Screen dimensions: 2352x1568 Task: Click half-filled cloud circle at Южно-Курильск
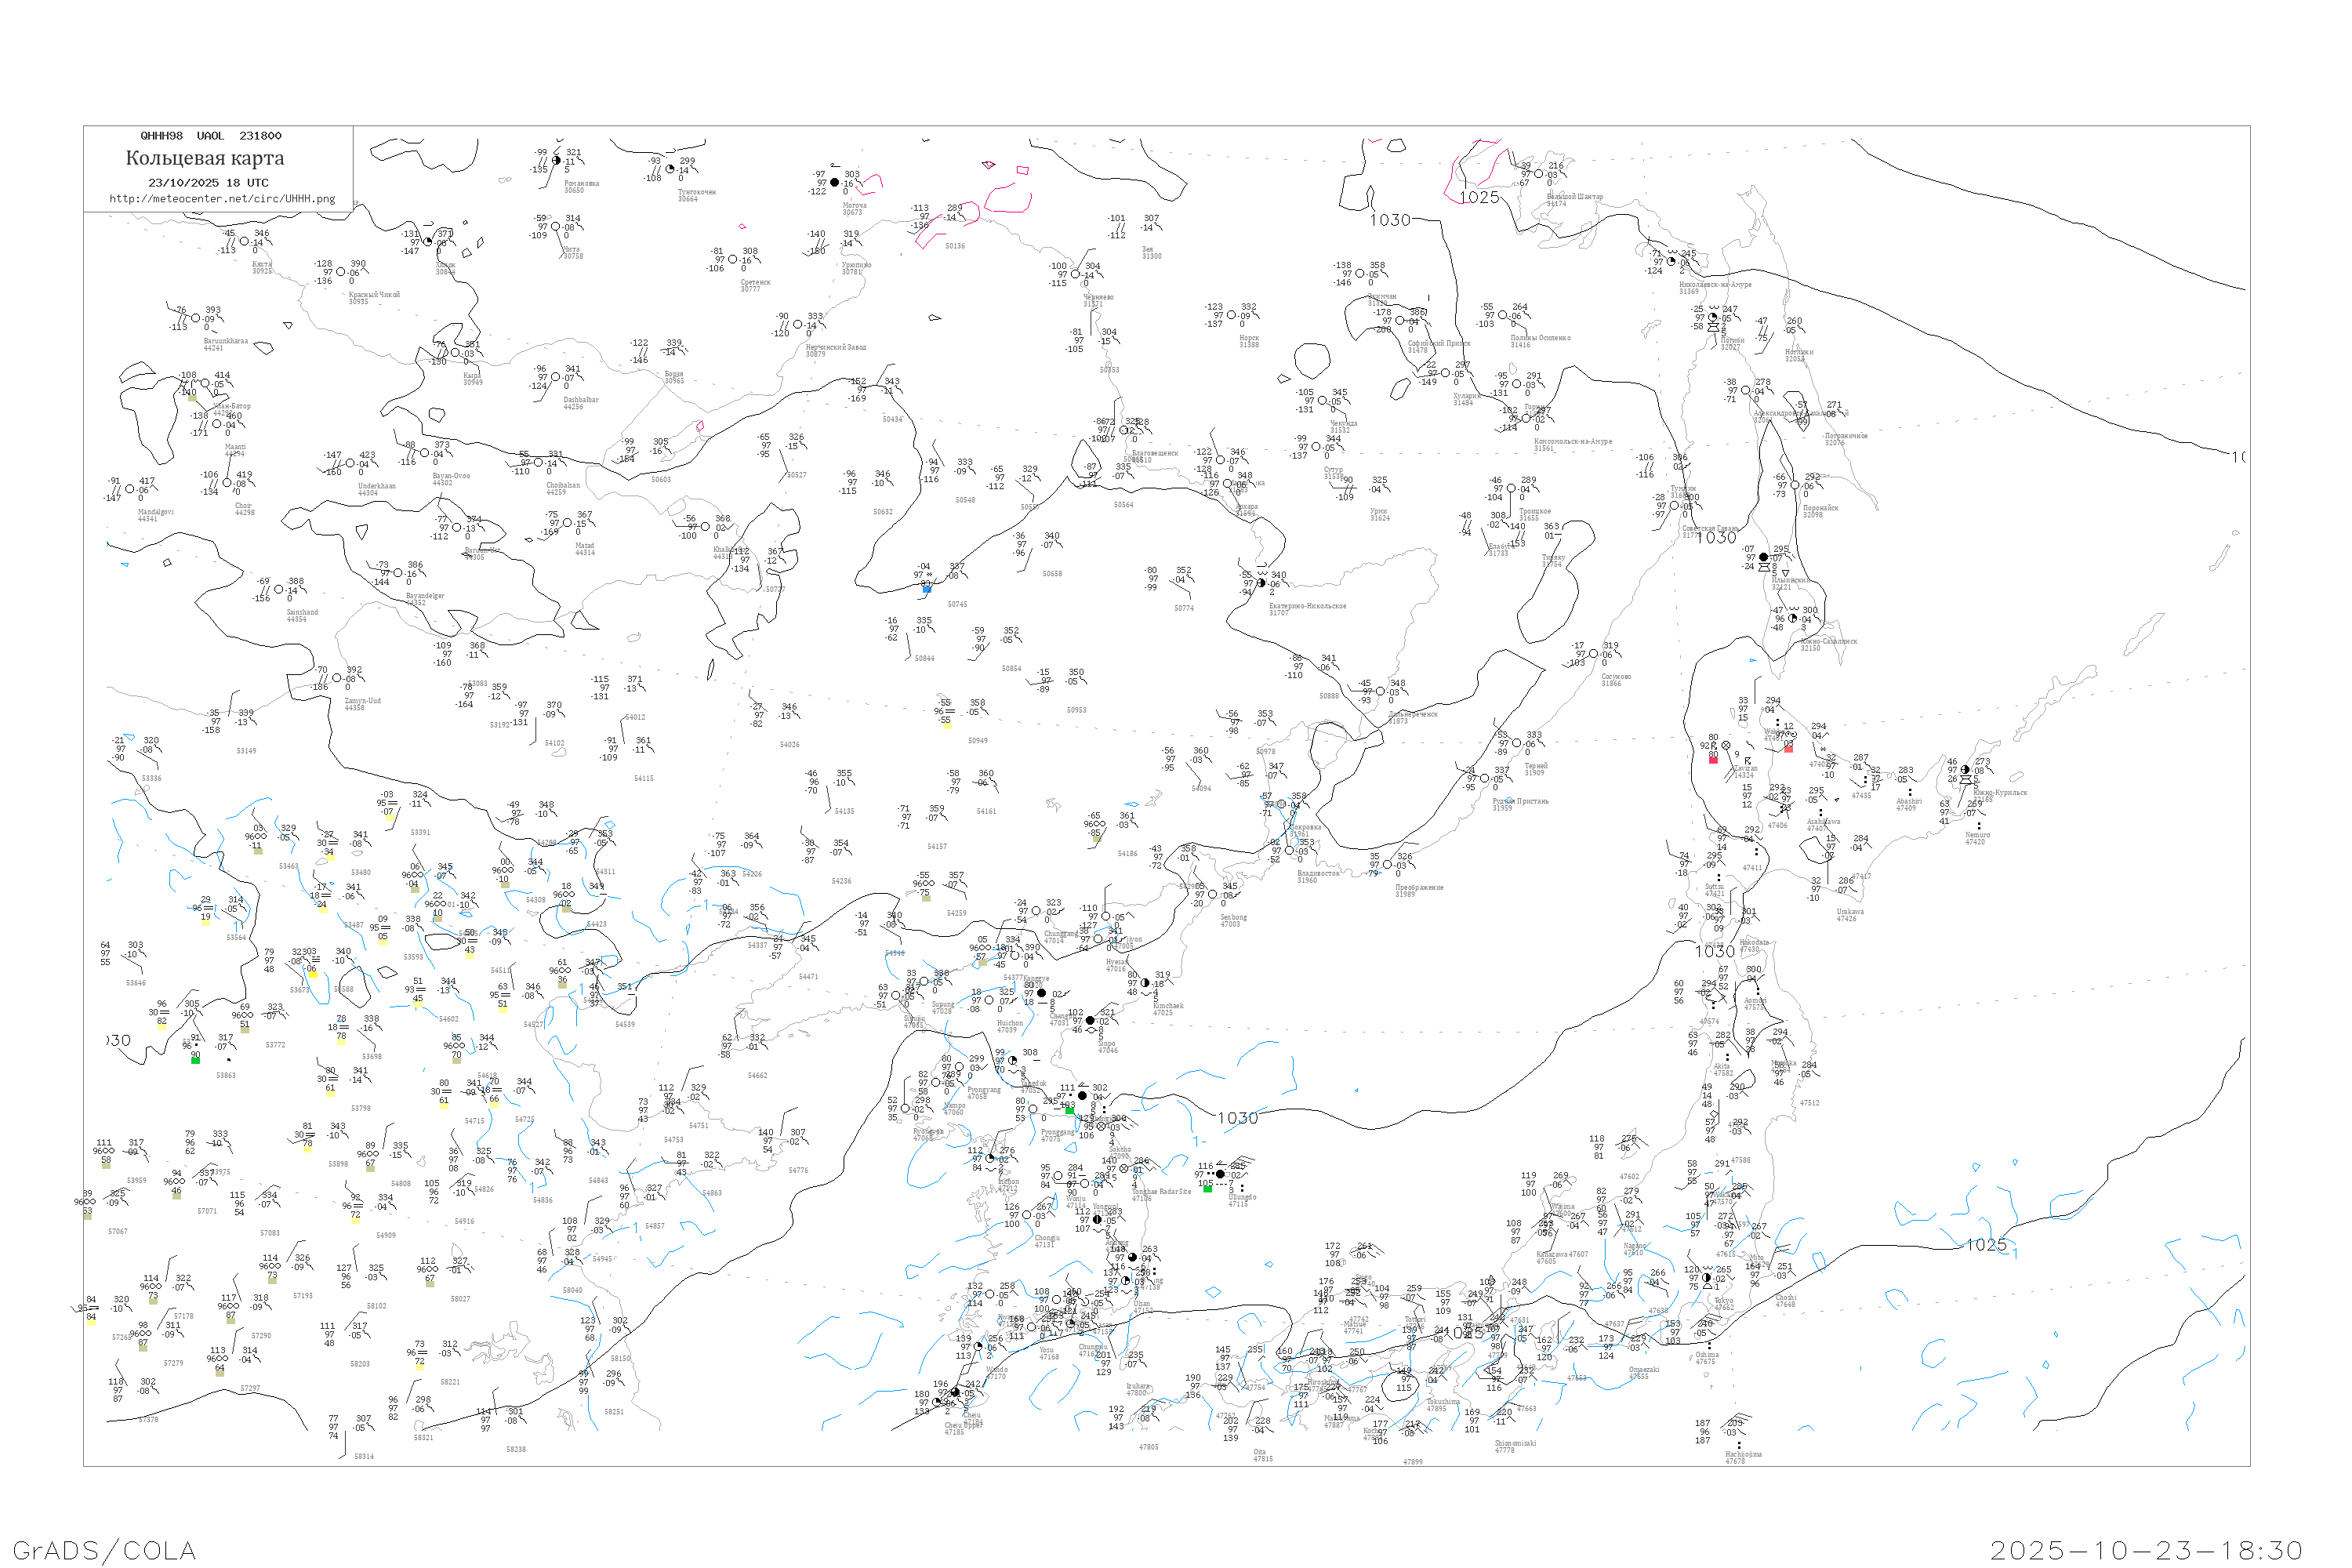click(1965, 770)
